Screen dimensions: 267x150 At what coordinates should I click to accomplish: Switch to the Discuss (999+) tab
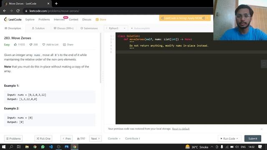[64, 28]
